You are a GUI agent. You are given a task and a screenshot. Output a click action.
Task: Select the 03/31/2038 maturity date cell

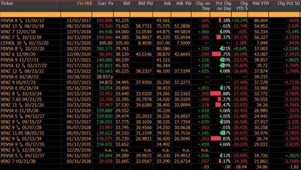79,161
